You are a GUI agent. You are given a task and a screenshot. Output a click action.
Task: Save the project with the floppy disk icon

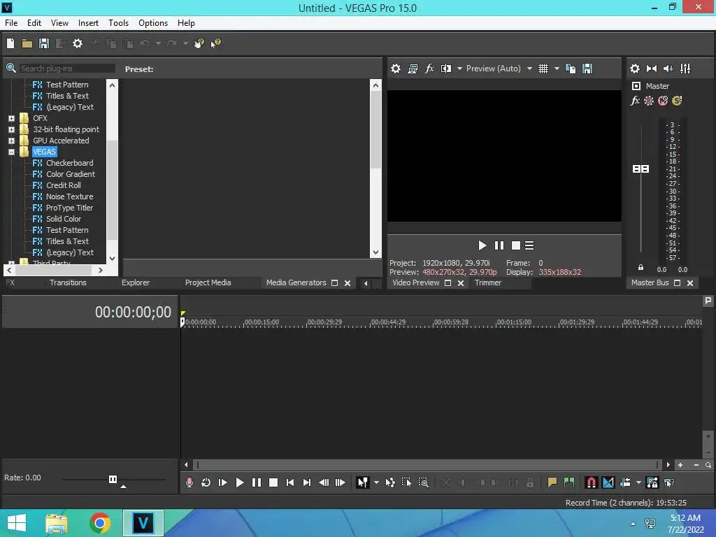[44, 43]
